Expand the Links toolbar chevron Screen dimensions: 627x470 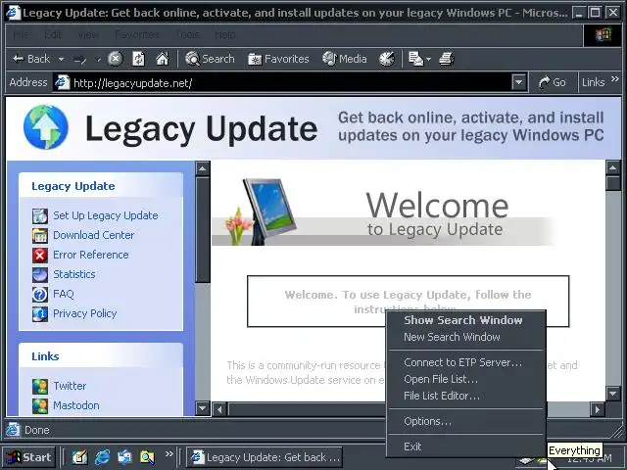615,79
